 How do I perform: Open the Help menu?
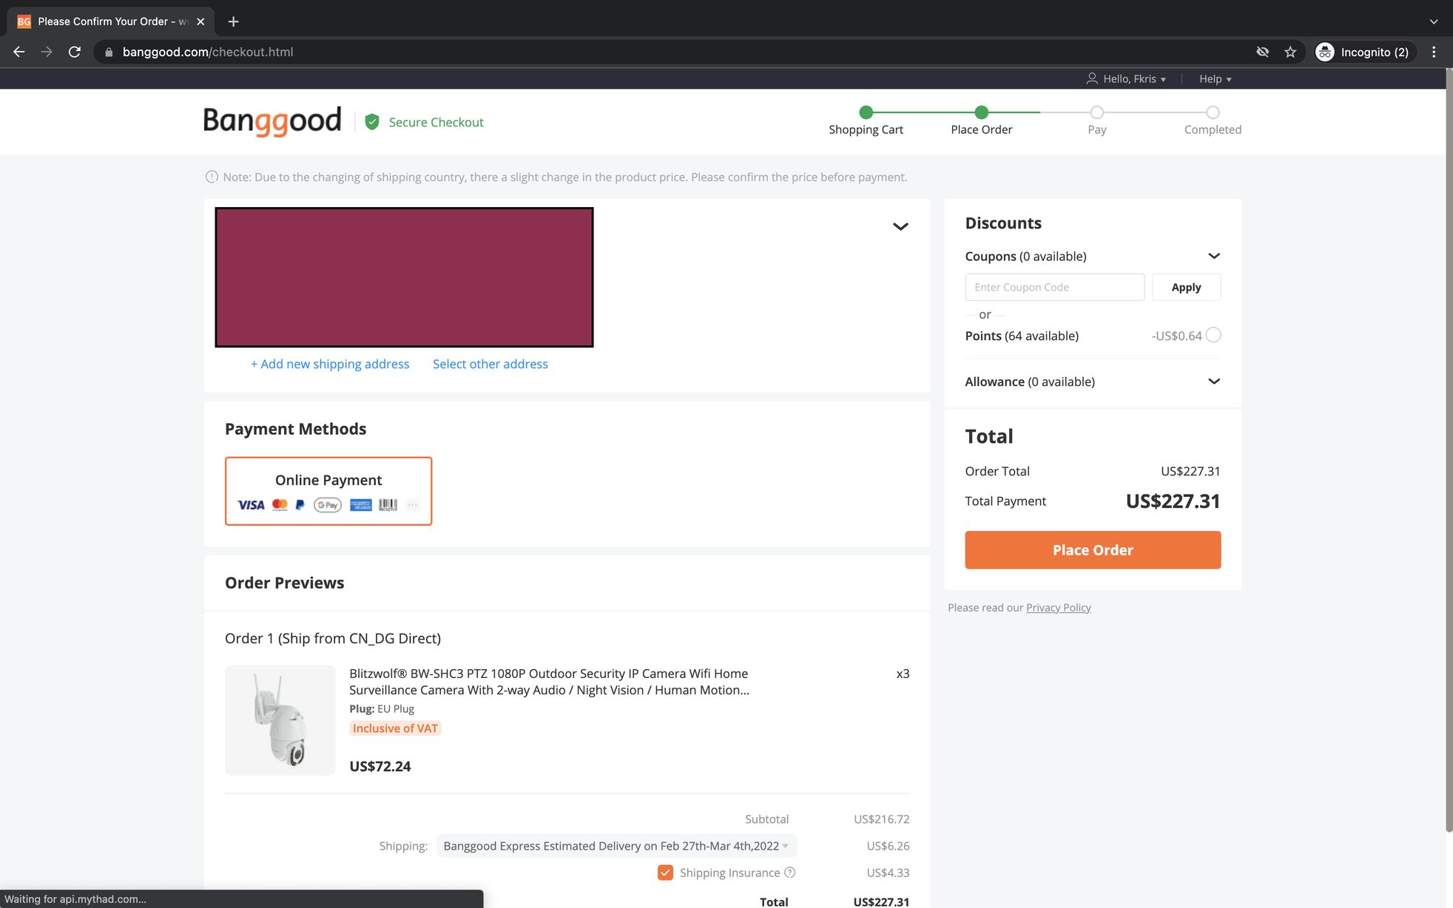click(1215, 79)
